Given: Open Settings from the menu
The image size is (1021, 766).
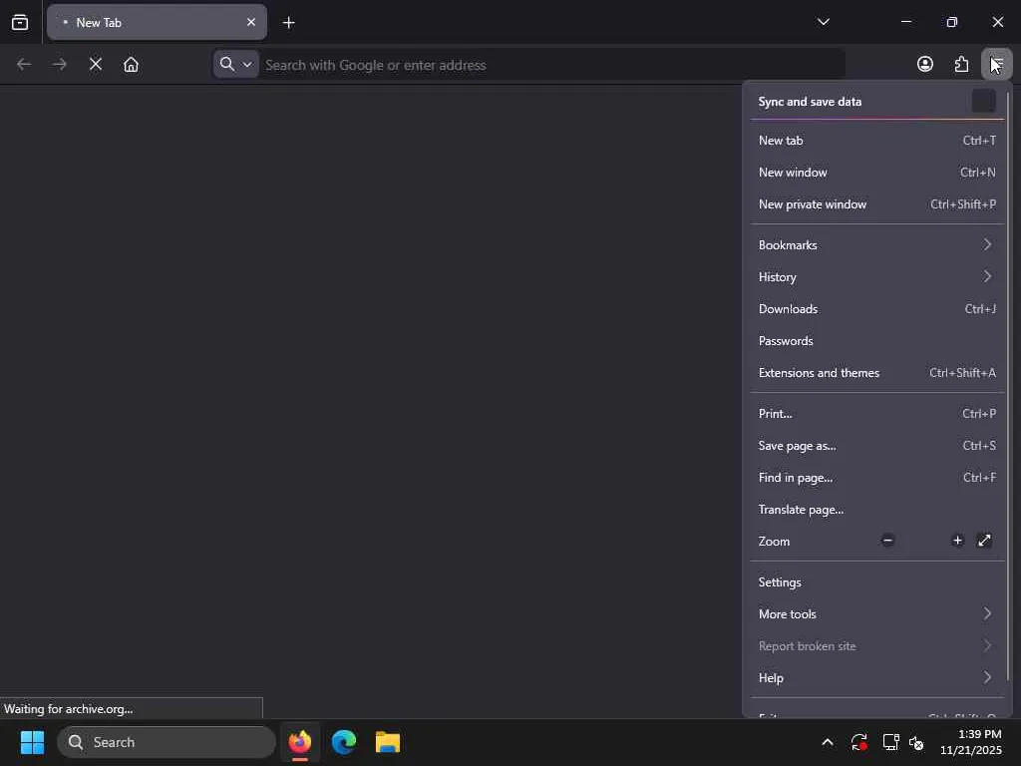Looking at the screenshot, I should tap(876, 582).
